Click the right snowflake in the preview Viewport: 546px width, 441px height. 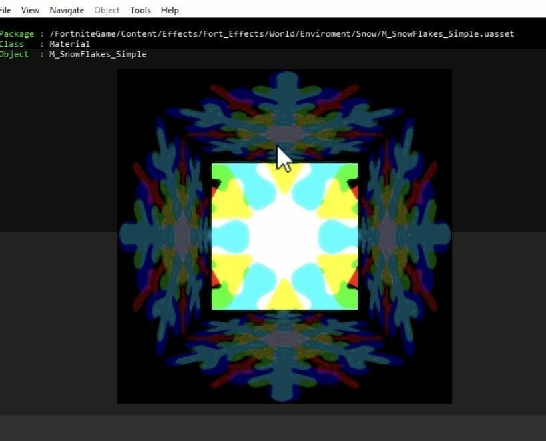tap(402, 235)
